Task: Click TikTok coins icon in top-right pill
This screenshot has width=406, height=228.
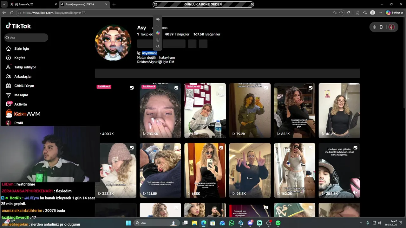Action: [x=374, y=27]
